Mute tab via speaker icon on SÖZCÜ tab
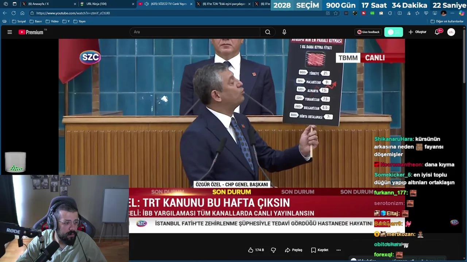Image resolution: width=467 pixels, height=262 pixels. pos(147,4)
